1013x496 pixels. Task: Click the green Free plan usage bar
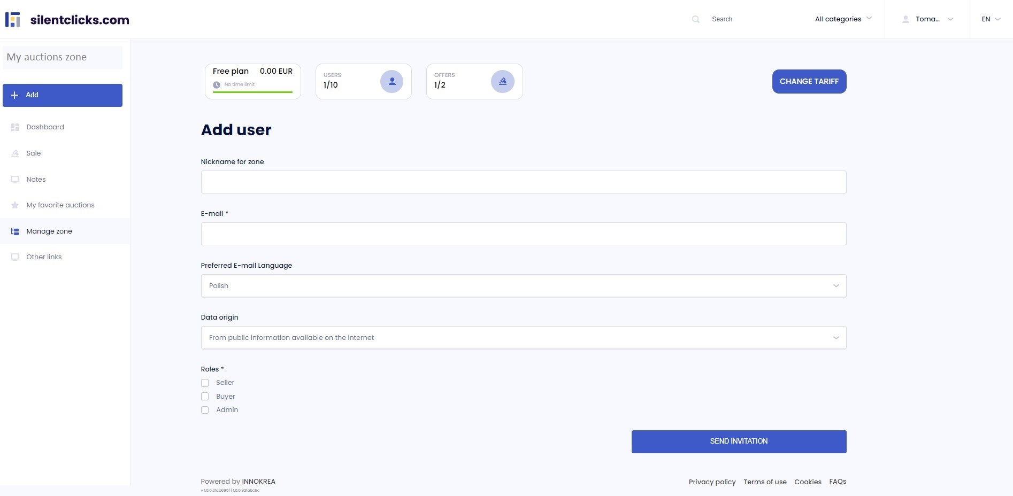(x=252, y=92)
